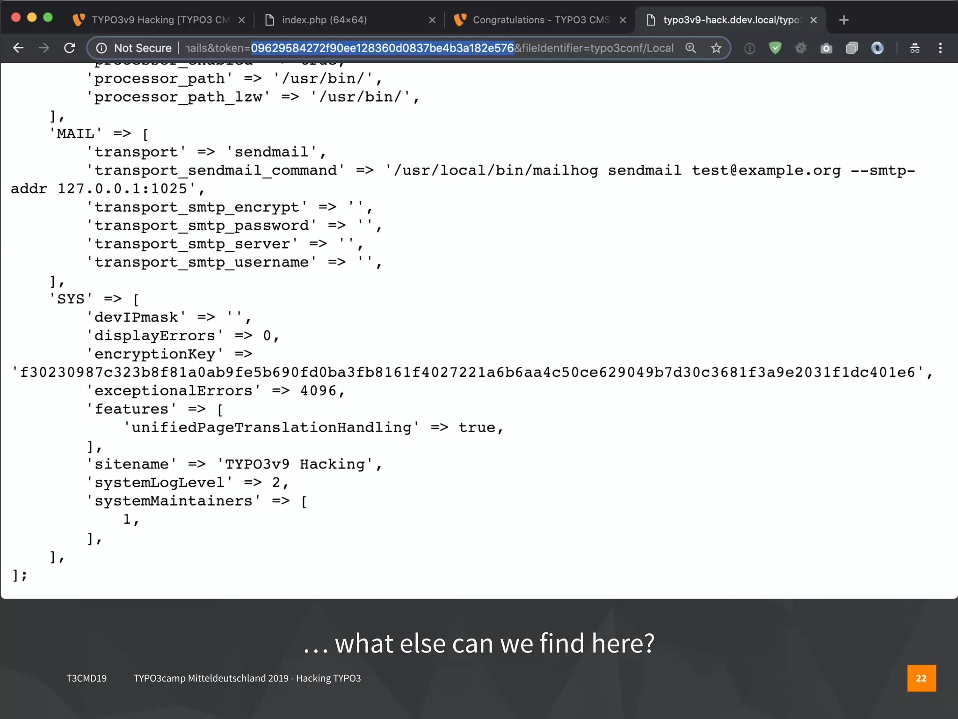Close the index.php tab
Viewport: 958px width, 719px height.
point(432,20)
